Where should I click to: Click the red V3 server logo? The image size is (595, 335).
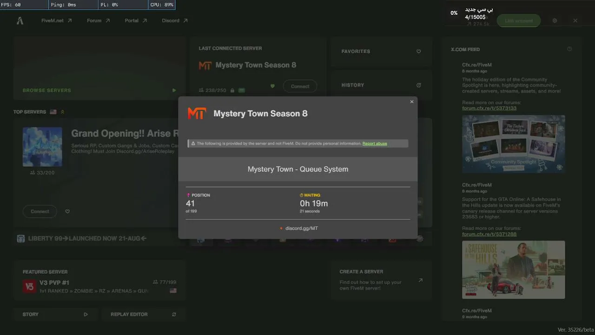[x=29, y=287]
